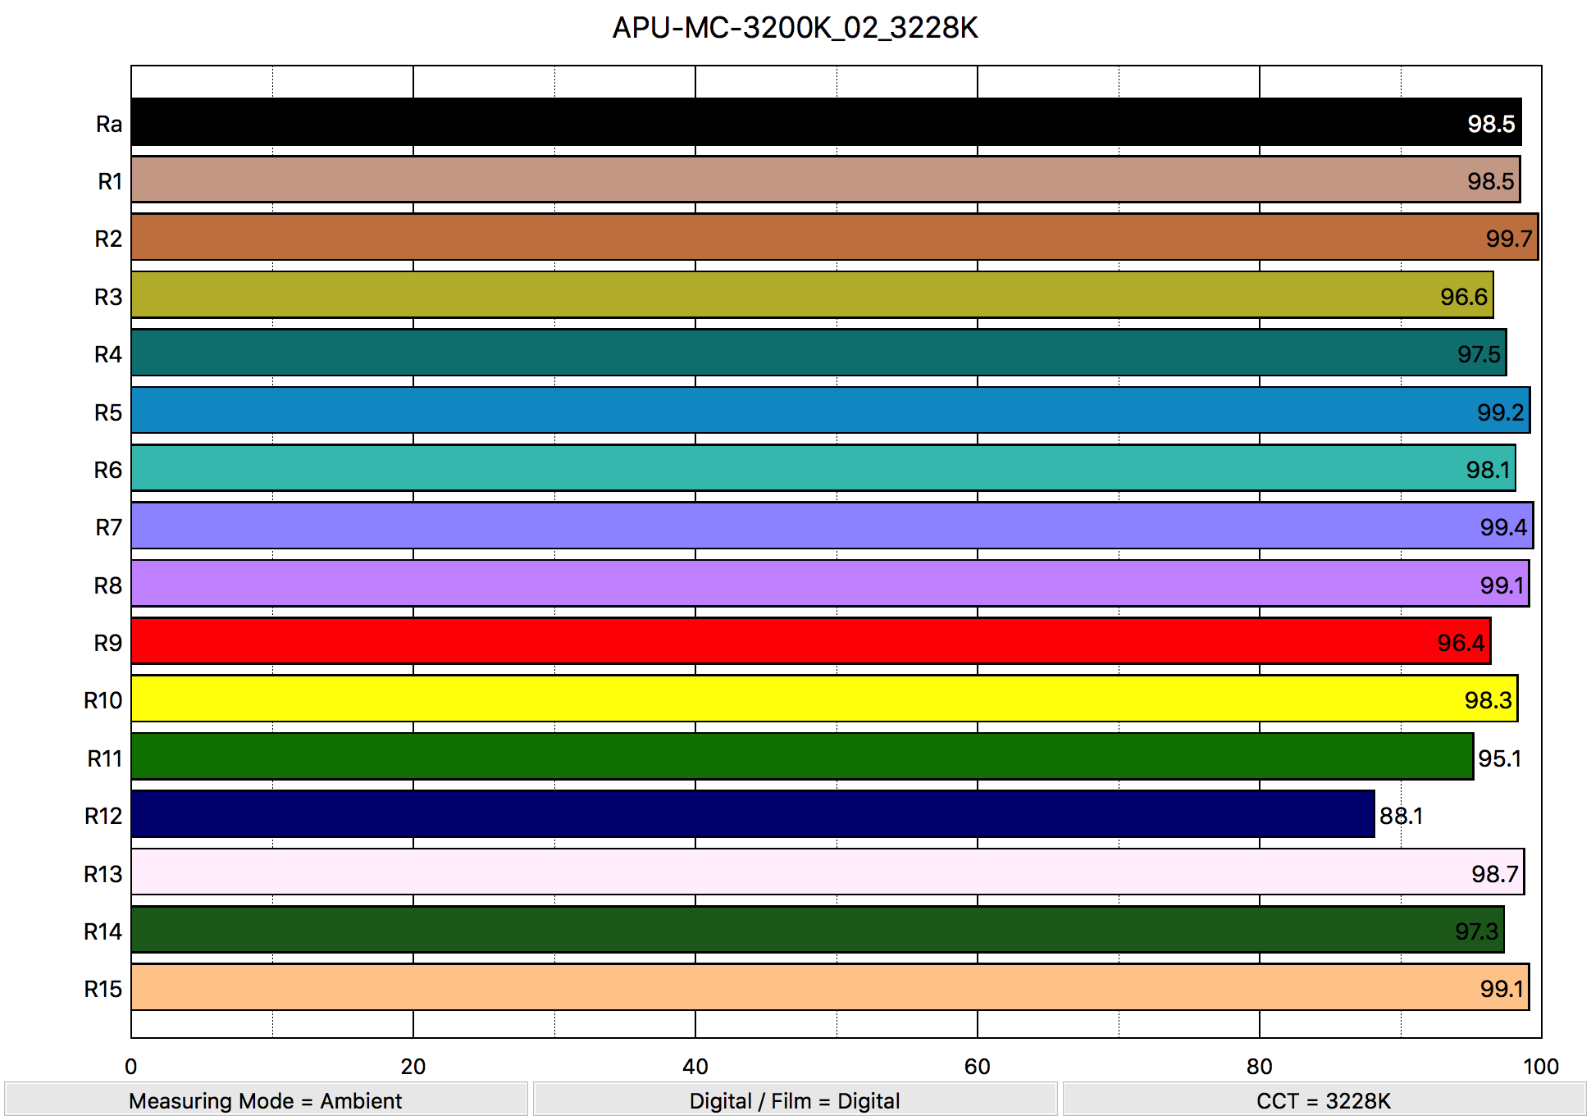Screen dimensions: 1591x1120
Task: Click the 95.1 value label for R11
Action: pyautogui.click(x=1499, y=758)
